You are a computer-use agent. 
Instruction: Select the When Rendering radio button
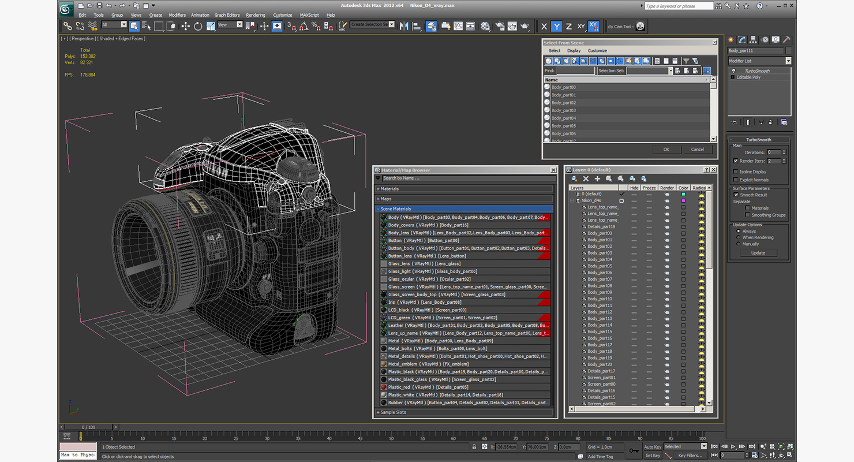point(738,237)
